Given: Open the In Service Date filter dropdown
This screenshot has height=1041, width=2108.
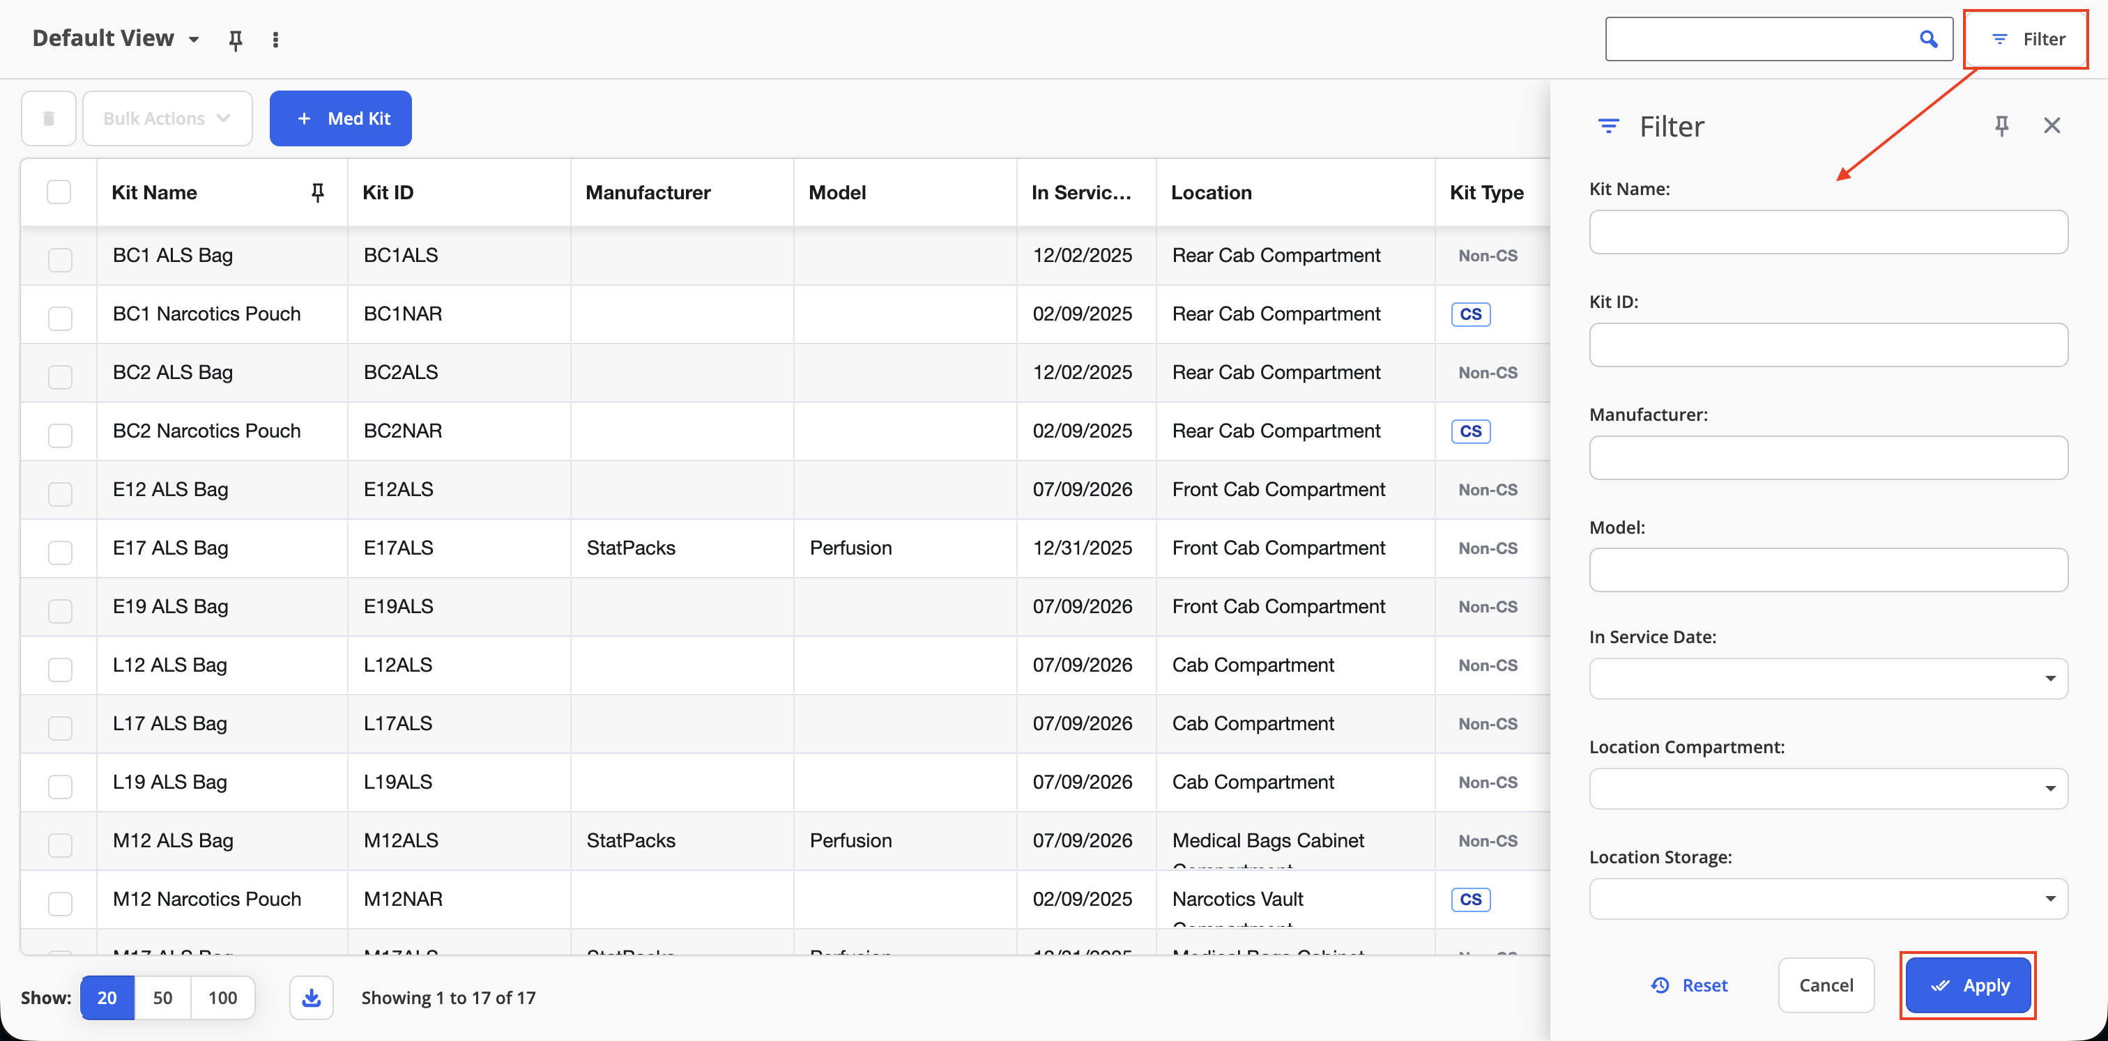Looking at the screenshot, I should 1828,679.
